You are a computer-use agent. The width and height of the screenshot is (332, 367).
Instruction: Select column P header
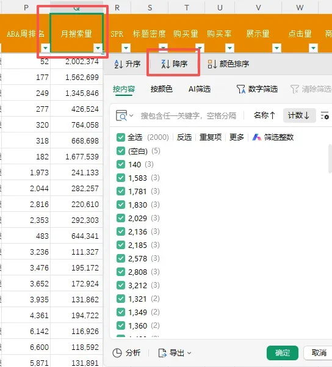[x=26, y=7]
